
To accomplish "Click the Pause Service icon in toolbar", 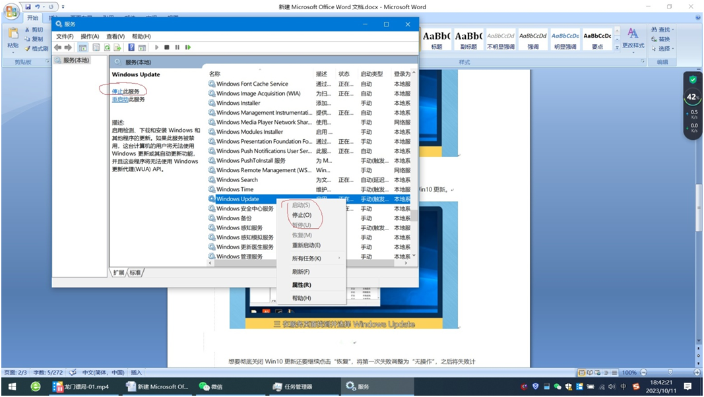I will click(x=177, y=47).
